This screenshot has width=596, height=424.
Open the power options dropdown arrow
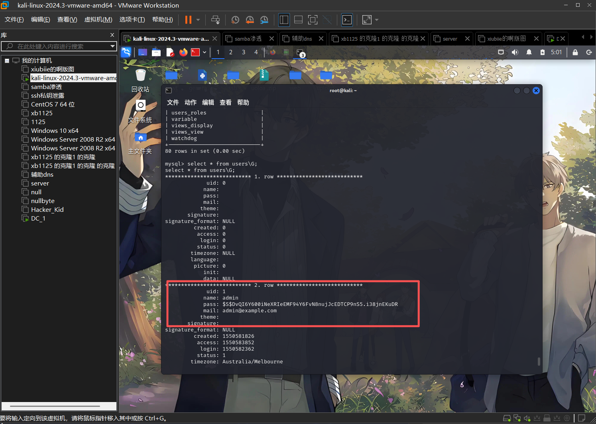click(198, 20)
